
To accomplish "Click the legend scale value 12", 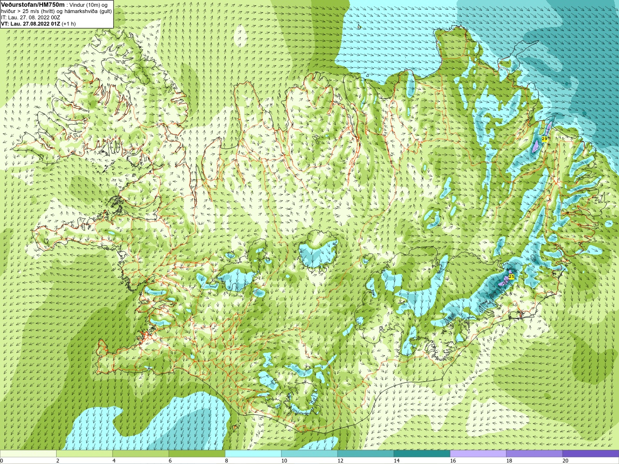I will pos(340,461).
